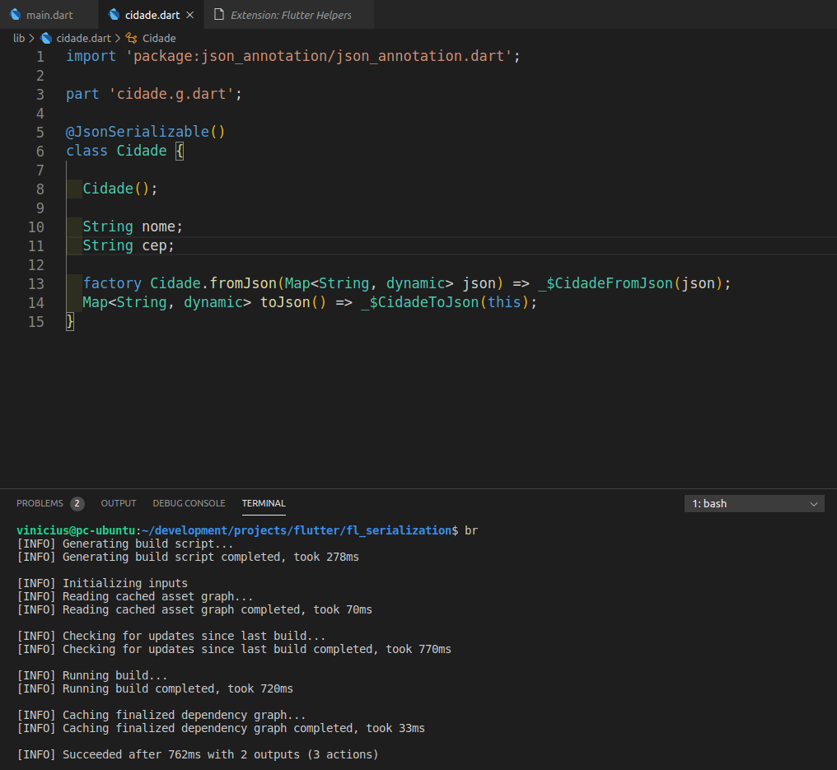Click _$CidadeToJson call on line 14
837x770 pixels.
coord(419,302)
